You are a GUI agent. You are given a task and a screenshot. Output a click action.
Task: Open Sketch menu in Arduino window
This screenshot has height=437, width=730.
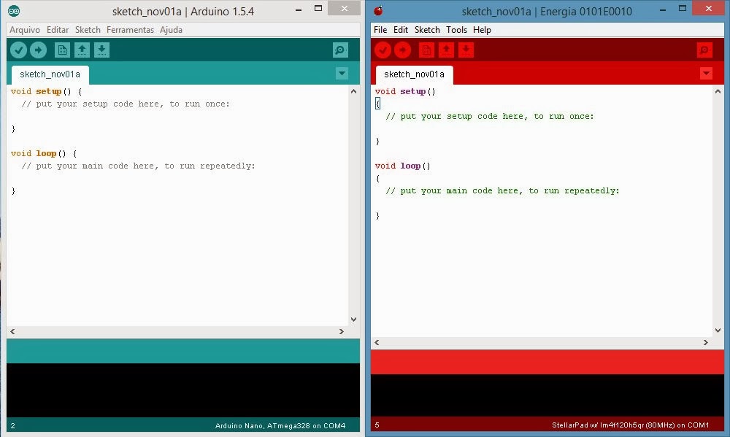88,30
